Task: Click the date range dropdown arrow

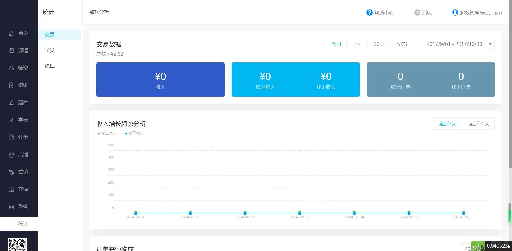Action: (x=490, y=44)
